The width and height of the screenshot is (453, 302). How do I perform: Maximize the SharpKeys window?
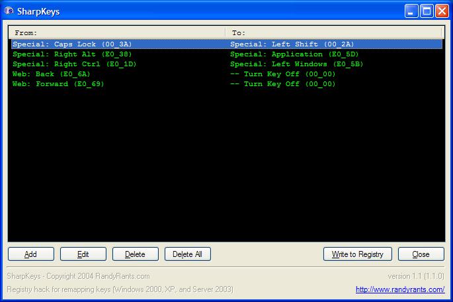[427, 11]
